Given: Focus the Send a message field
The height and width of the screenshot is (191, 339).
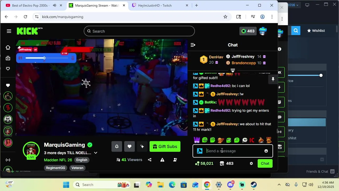Looking at the screenshot, I should (x=233, y=151).
